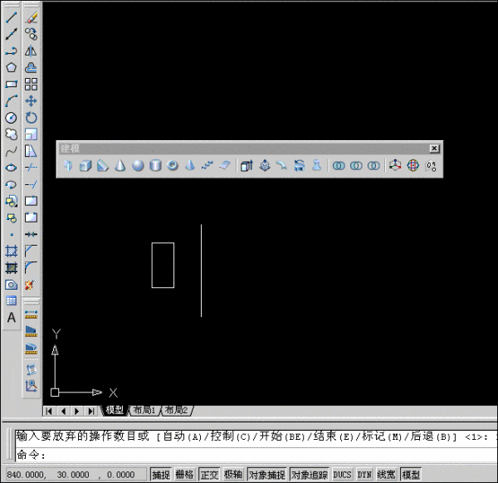Open the 布局2 layout tab
The height and width of the screenshot is (483, 498).
(176, 410)
